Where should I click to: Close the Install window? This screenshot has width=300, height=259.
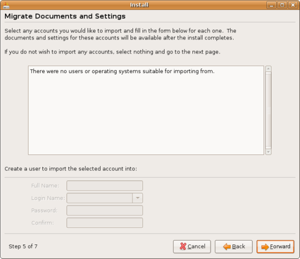[293, 5]
